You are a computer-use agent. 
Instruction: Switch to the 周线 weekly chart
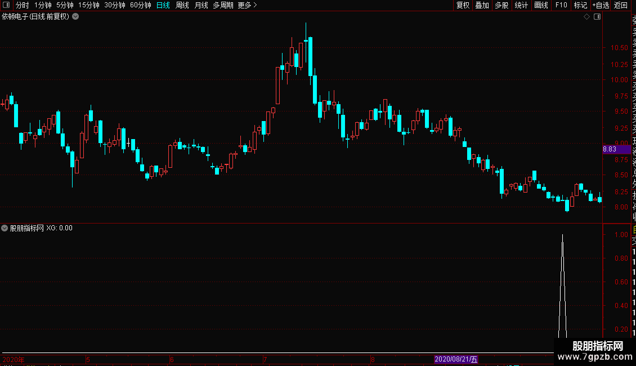pyautogui.click(x=182, y=5)
